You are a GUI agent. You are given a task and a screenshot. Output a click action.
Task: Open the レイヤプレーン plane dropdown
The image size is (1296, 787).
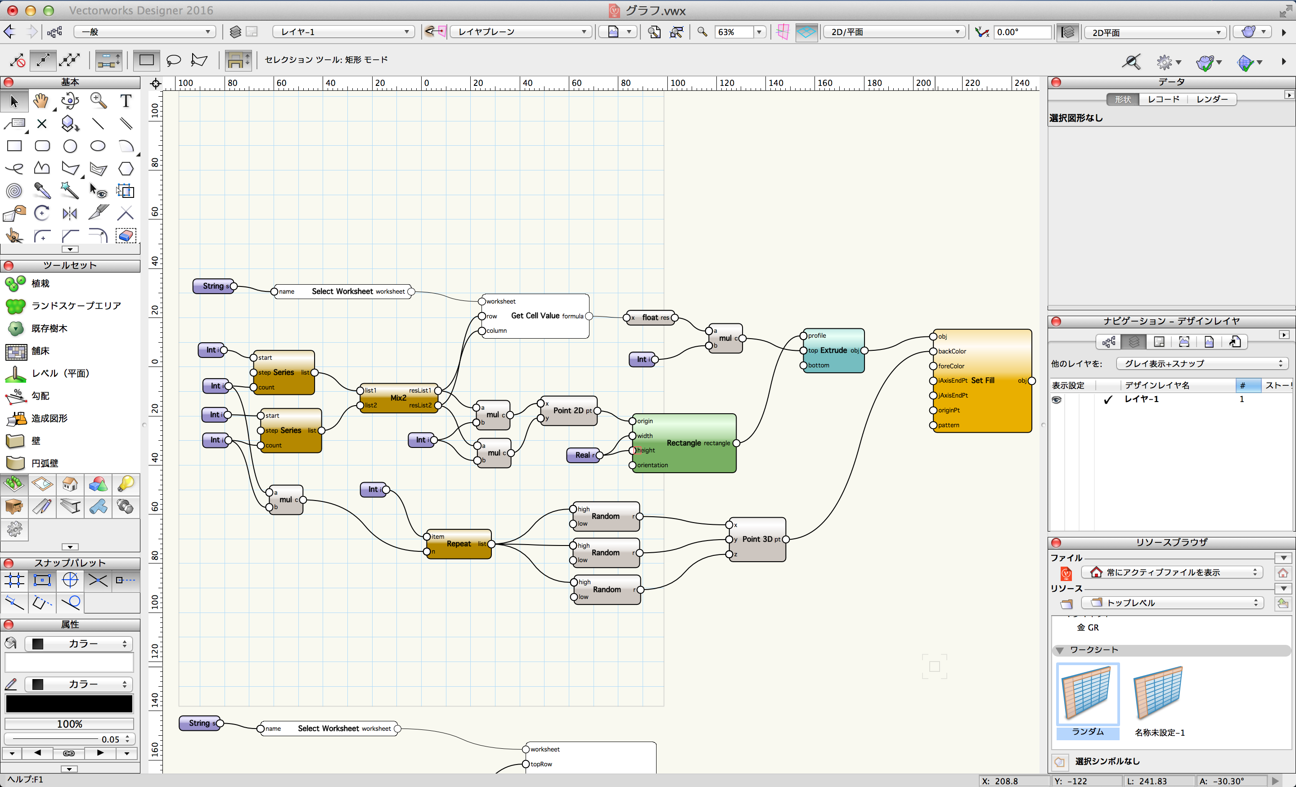click(x=521, y=32)
